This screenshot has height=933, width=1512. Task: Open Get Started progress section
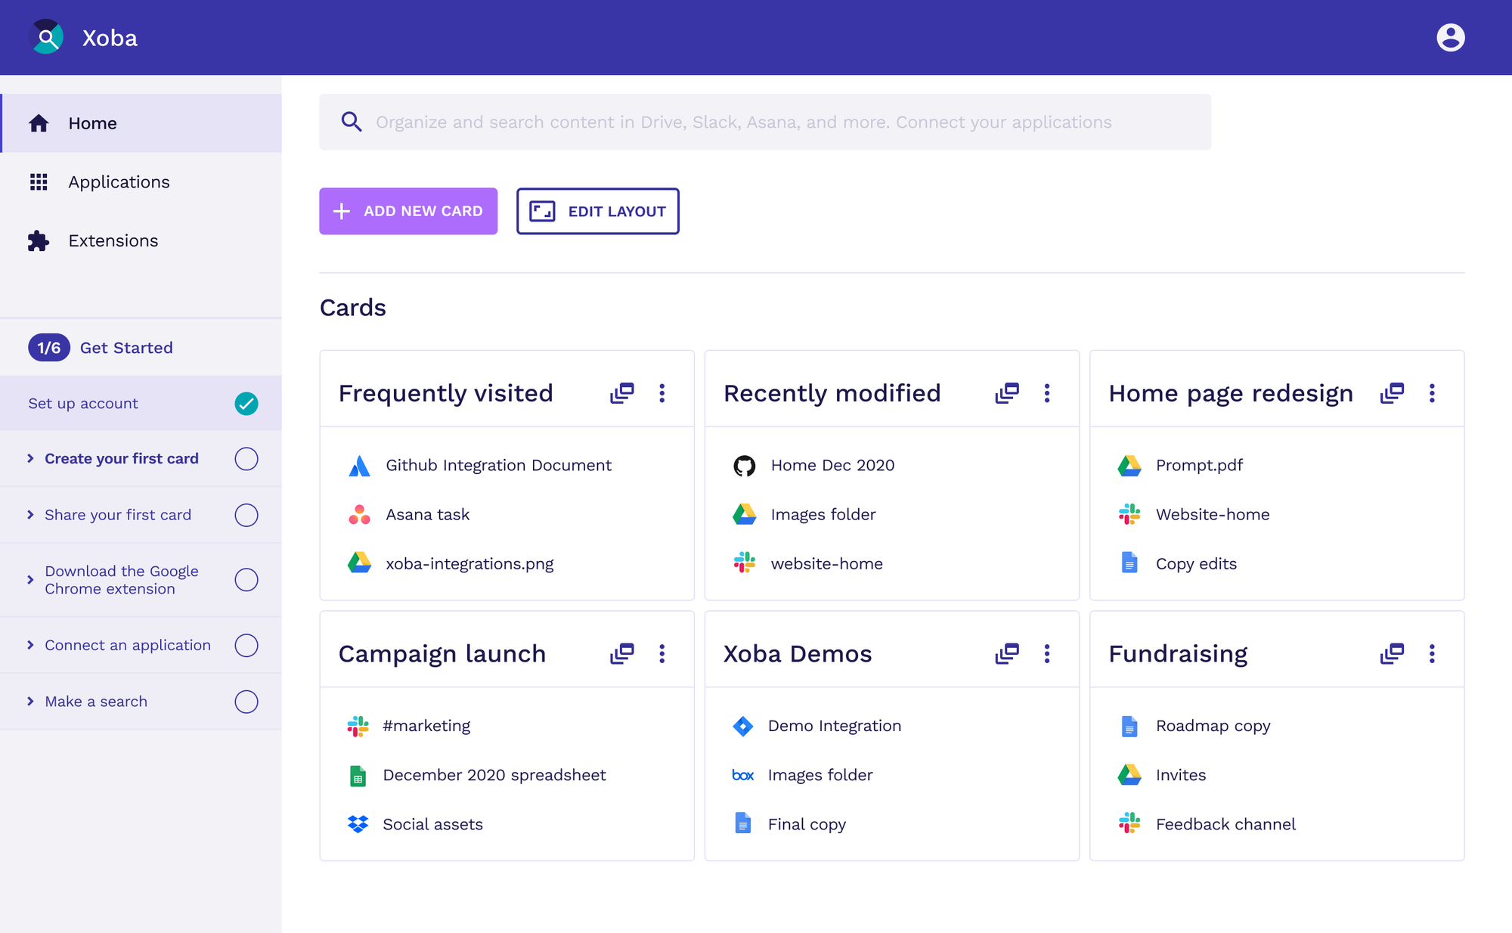[x=141, y=348]
